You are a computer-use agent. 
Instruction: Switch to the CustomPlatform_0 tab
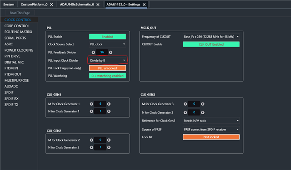click(x=34, y=5)
